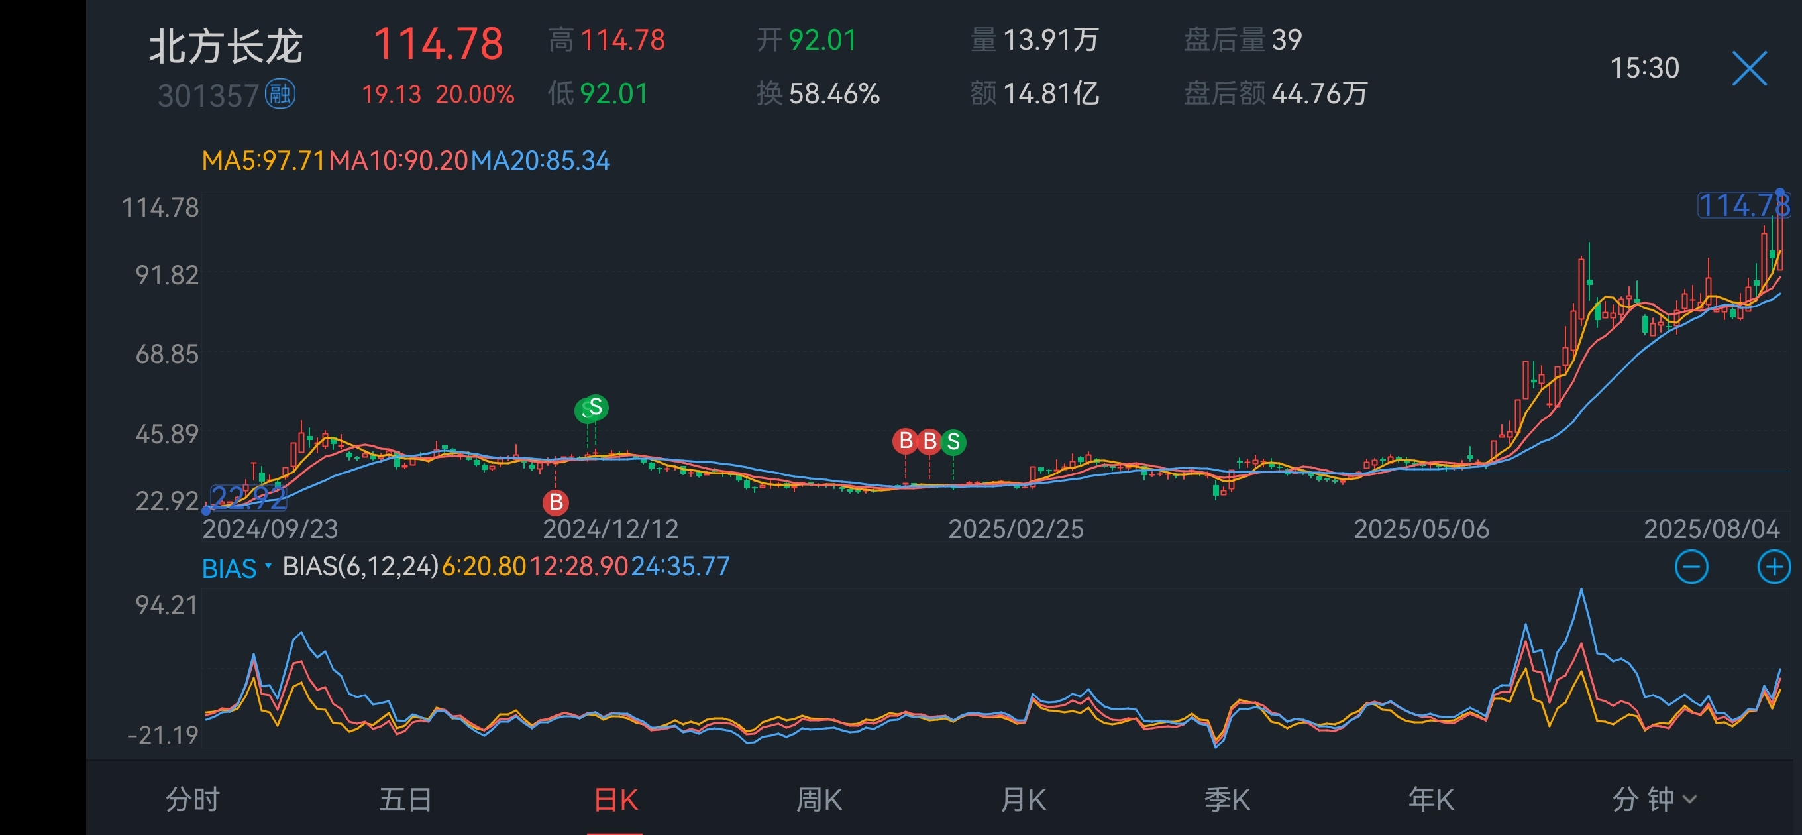
Task: Zoom out the chart with minus icon
Action: tap(1691, 566)
